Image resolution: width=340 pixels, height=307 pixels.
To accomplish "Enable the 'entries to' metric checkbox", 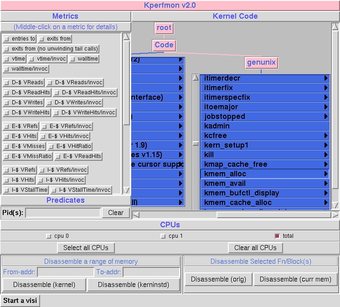I will (6, 39).
